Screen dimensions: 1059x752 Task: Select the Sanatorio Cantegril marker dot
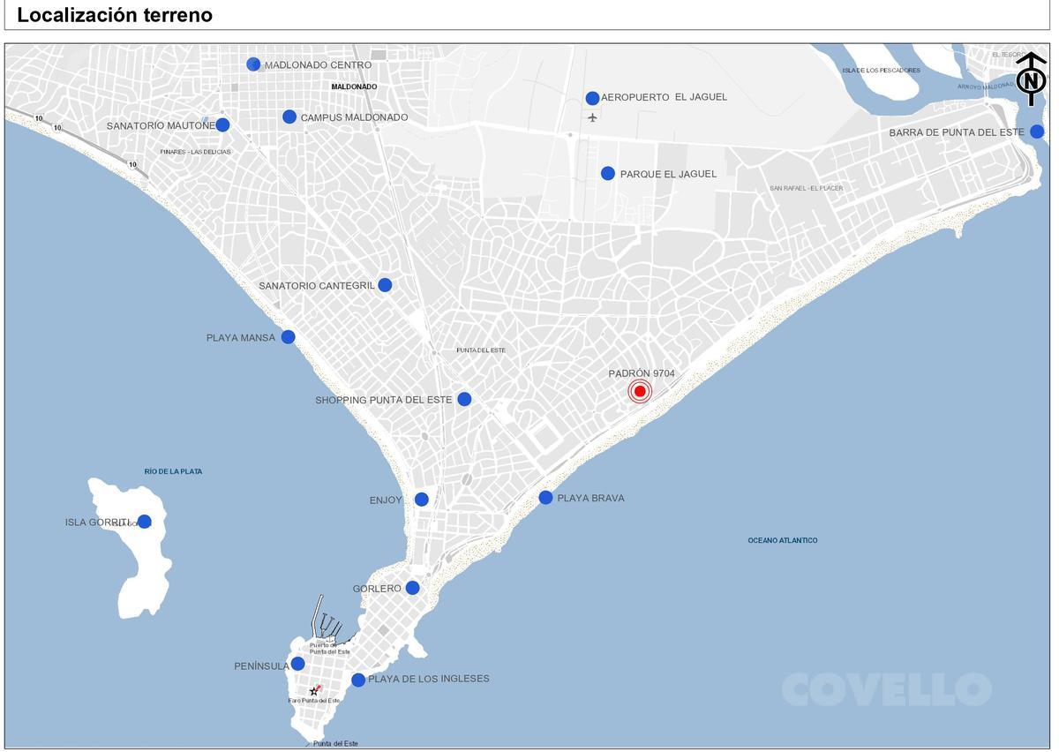point(385,284)
